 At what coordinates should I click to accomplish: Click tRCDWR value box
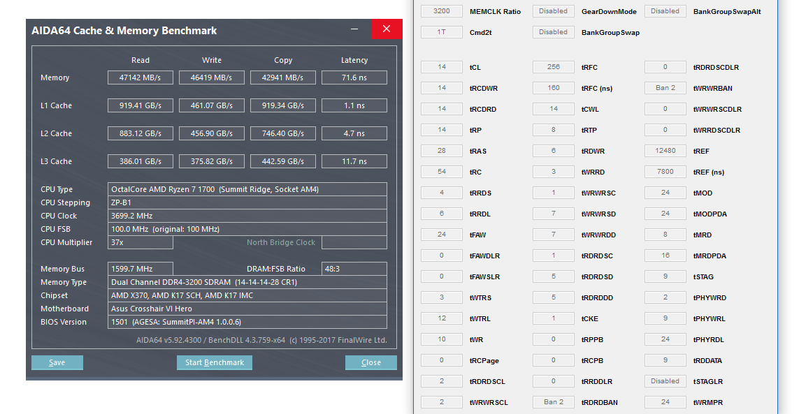(442, 88)
